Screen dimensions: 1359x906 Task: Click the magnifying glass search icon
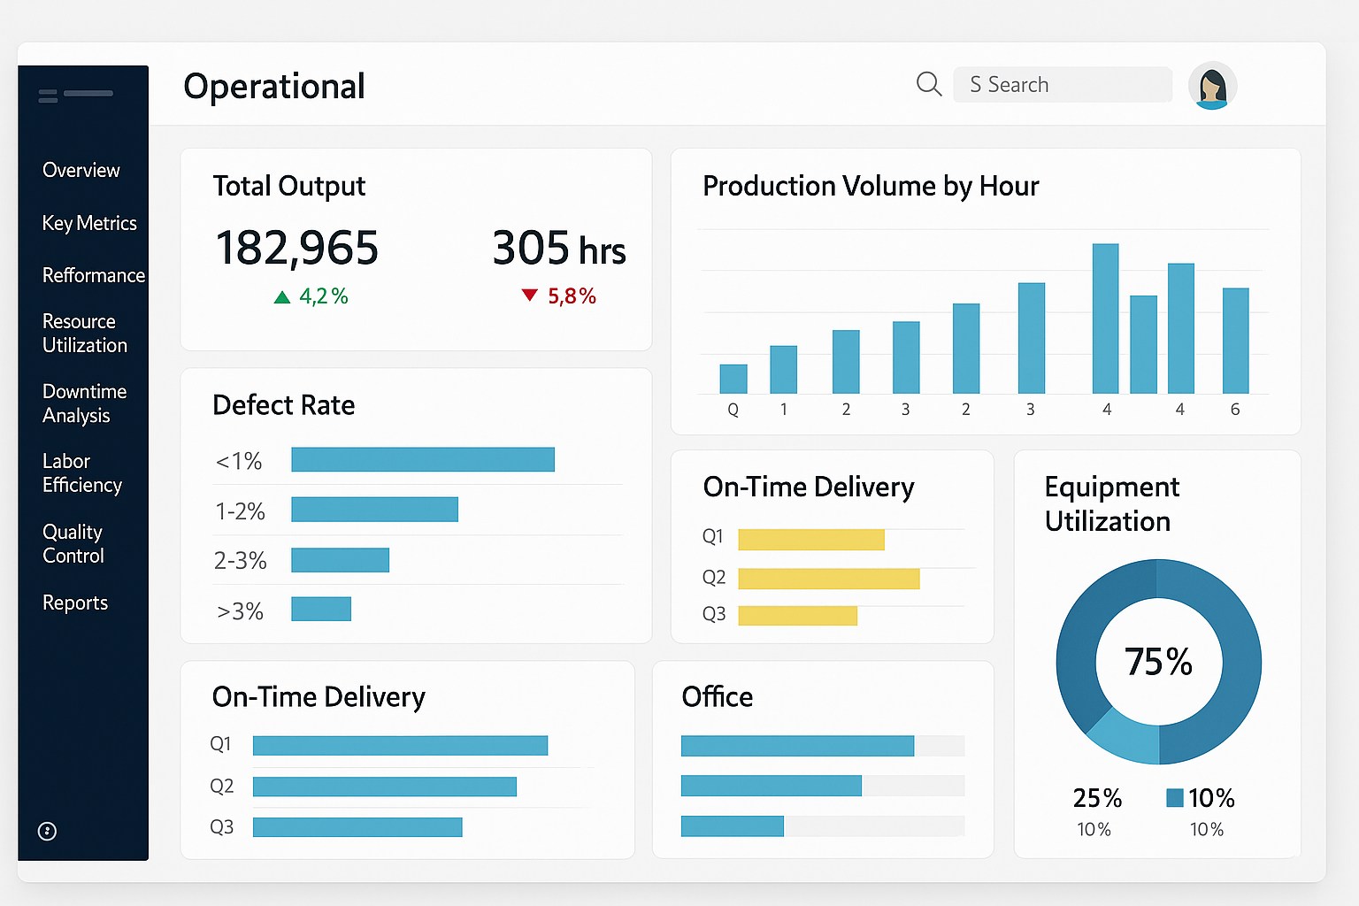(x=928, y=84)
